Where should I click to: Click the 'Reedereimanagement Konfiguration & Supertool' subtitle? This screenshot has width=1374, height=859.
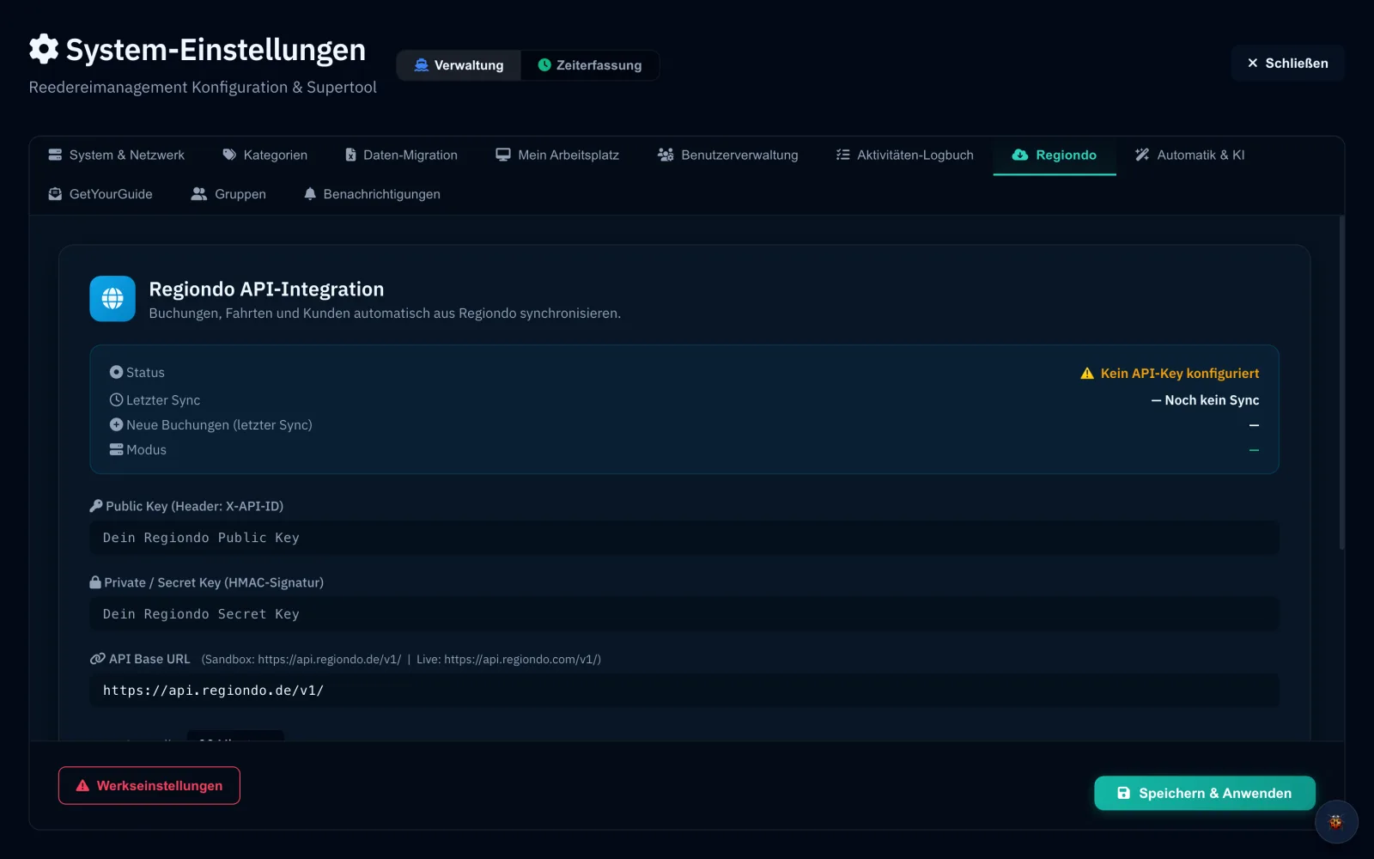coord(203,88)
